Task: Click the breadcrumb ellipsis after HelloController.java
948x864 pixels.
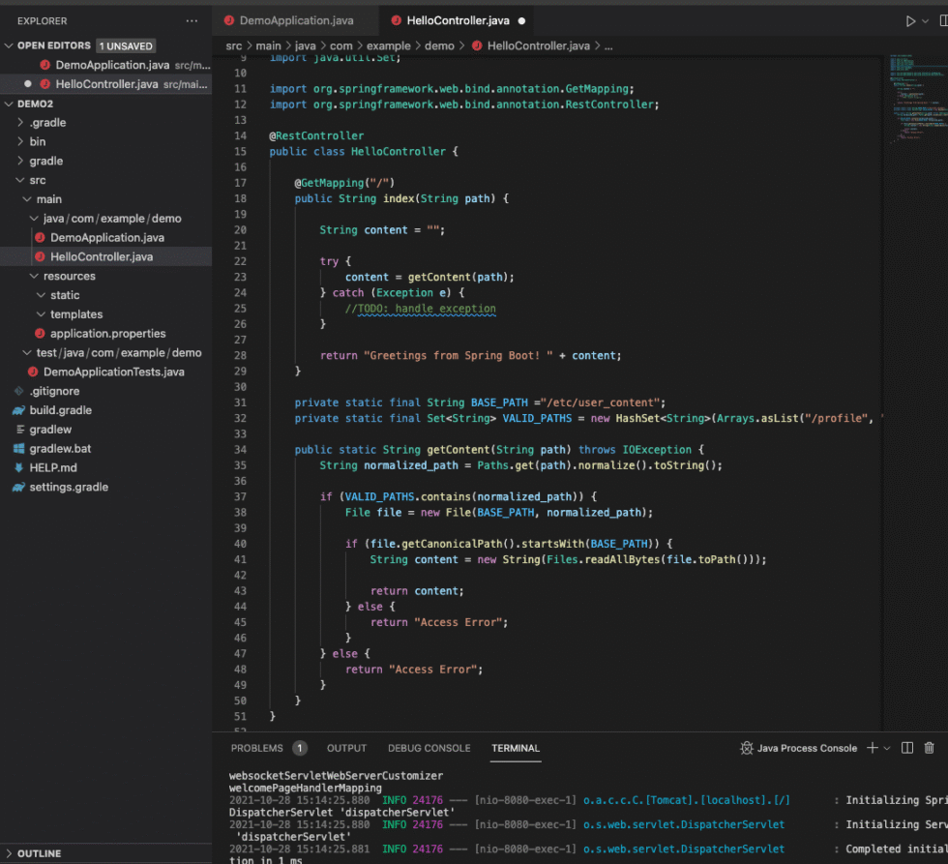Action: tap(608, 45)
